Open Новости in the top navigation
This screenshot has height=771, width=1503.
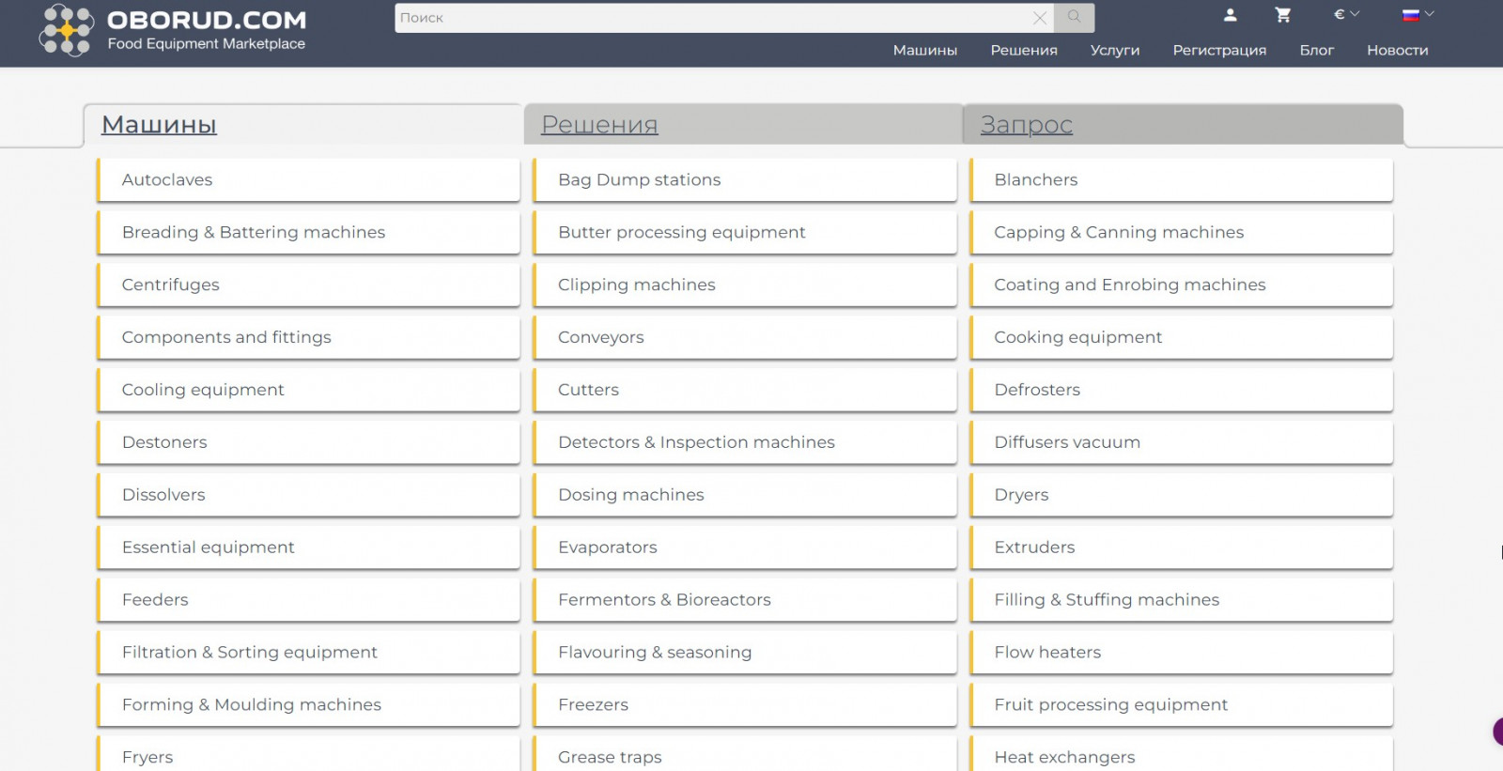click(1398, 51)
